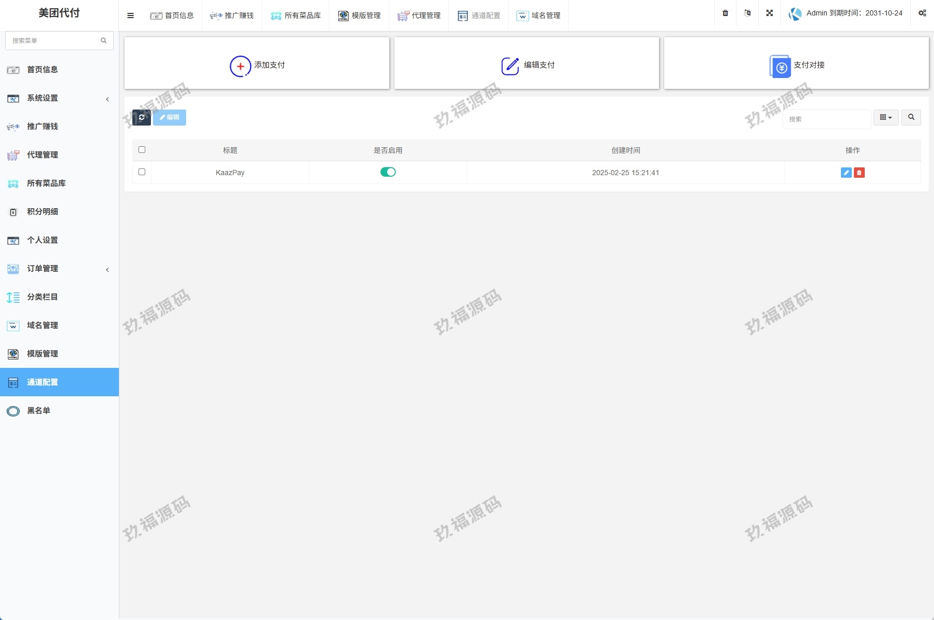
Task: Switch to the 模版管理 top tab
Action: click(359, 16)
